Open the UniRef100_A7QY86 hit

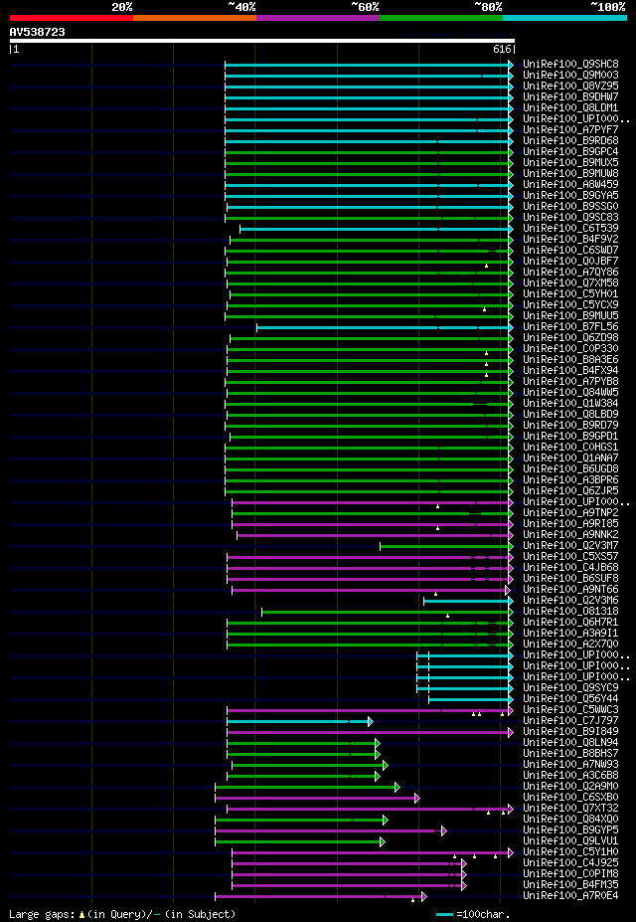pos(570,273)
